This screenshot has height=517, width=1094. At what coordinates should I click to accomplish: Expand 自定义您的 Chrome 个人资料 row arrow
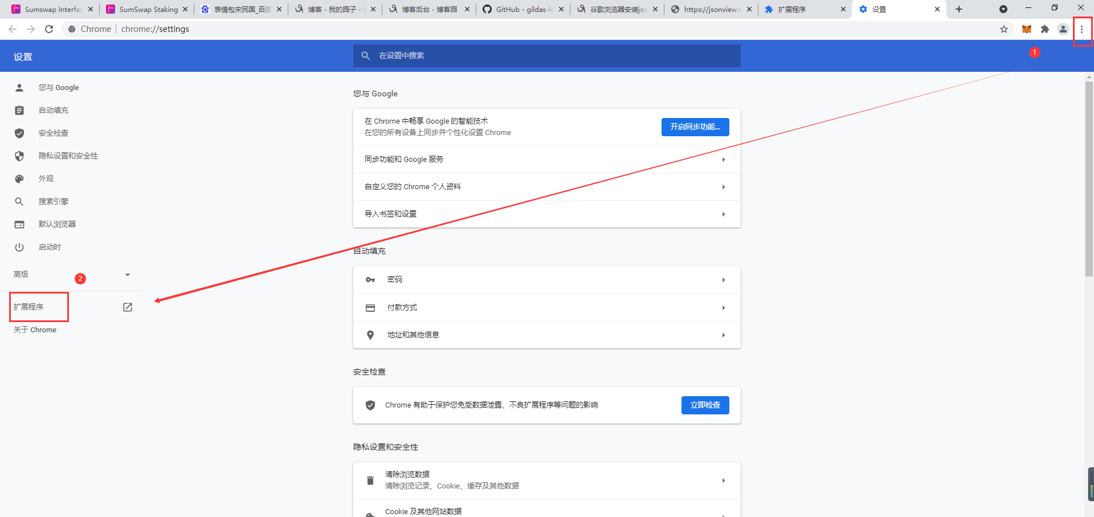[724, 187]
